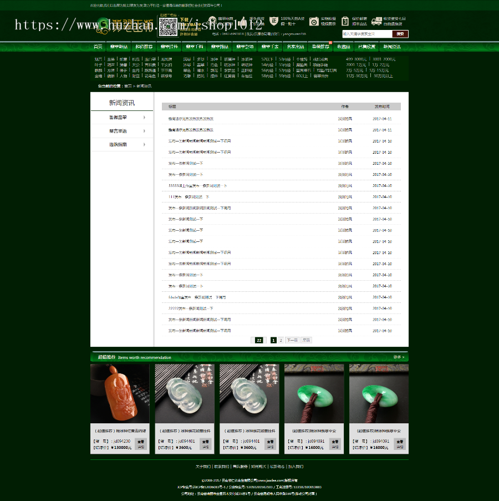Viewport: 499px width, 501px height.
Task: Click 更多 > in recommendations header
Action: click(399, 357)
